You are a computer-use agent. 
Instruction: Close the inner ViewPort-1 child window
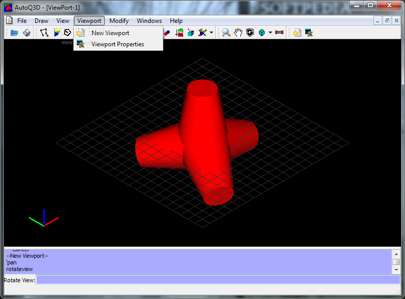[396, 21]
